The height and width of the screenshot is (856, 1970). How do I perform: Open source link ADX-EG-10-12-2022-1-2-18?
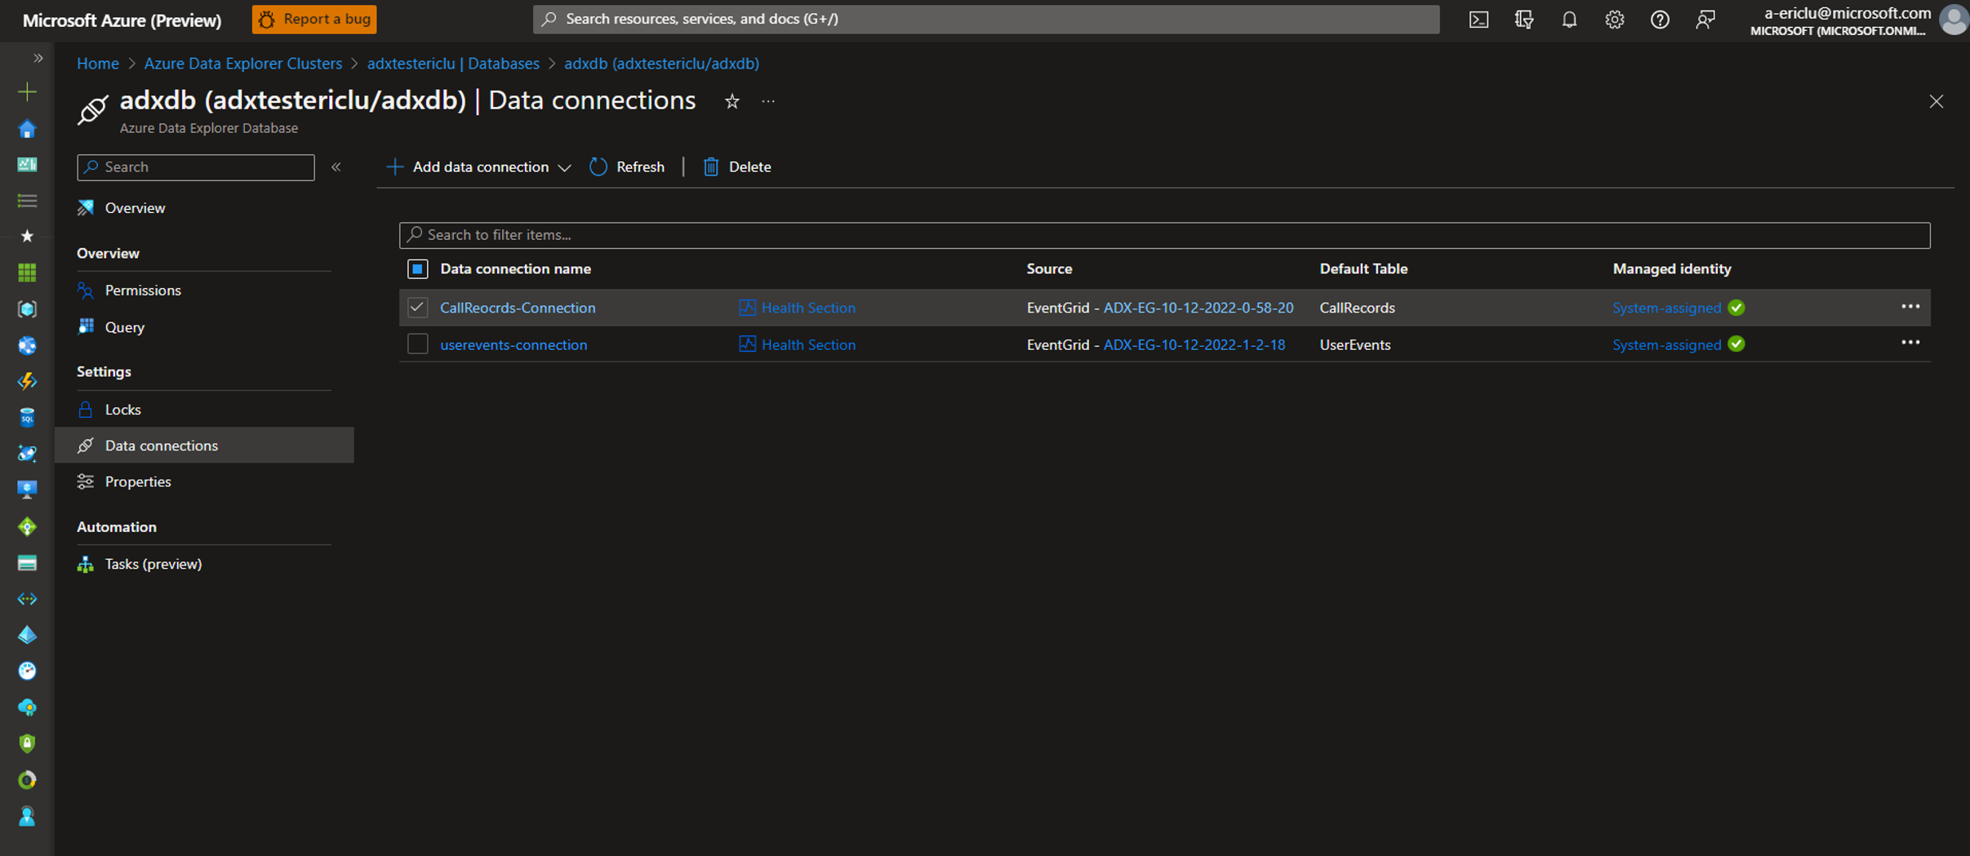coord(1194,344)
